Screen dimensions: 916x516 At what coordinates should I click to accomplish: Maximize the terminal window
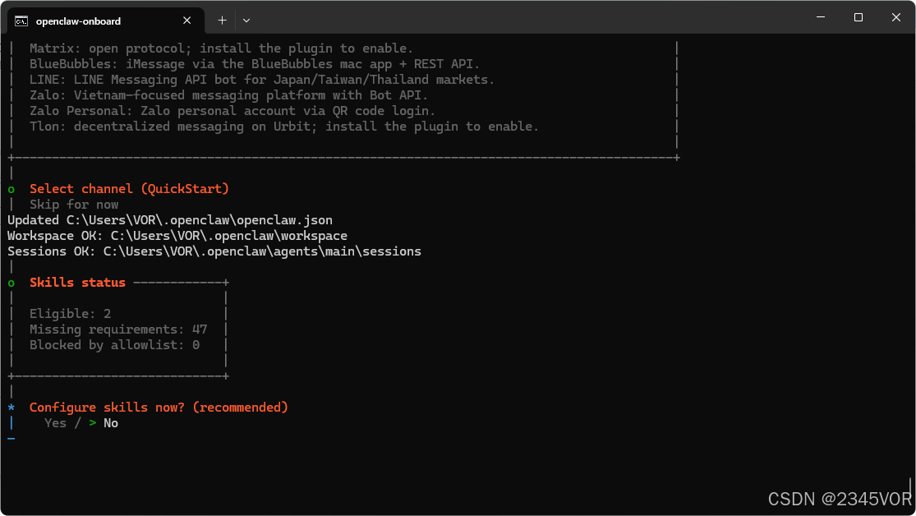[858, 17]
